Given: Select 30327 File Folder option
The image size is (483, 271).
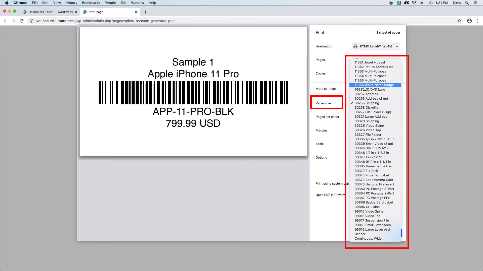Looking at the screenshot, I should (375, 135).
